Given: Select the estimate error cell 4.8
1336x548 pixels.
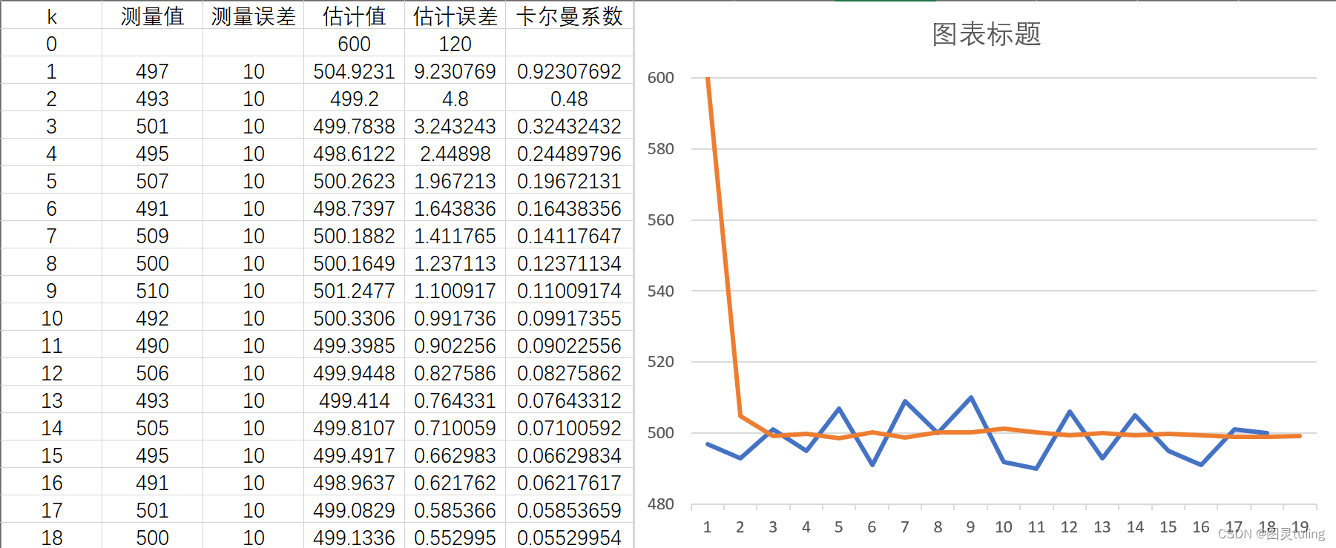Looking at the screenshot, I should coord(455,99).
